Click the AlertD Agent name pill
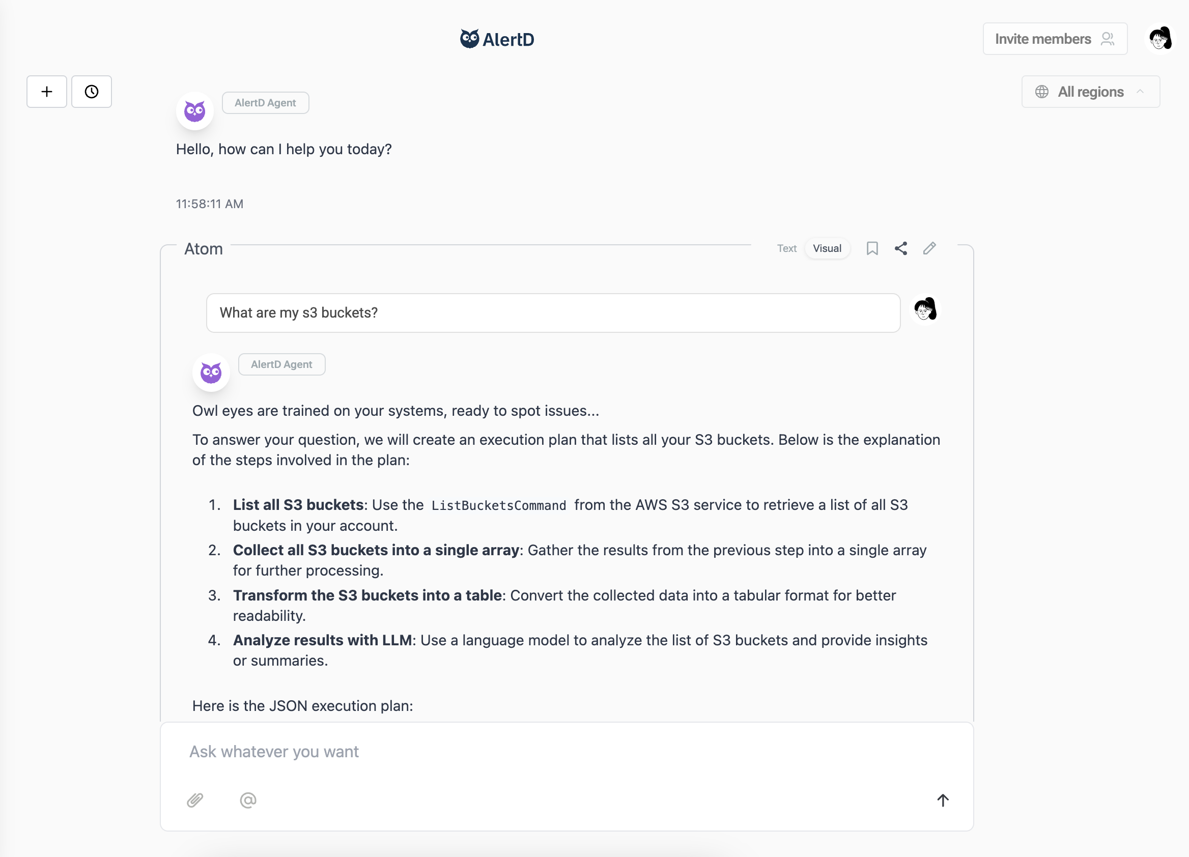The image size is (1189, 857). (281, 364)
